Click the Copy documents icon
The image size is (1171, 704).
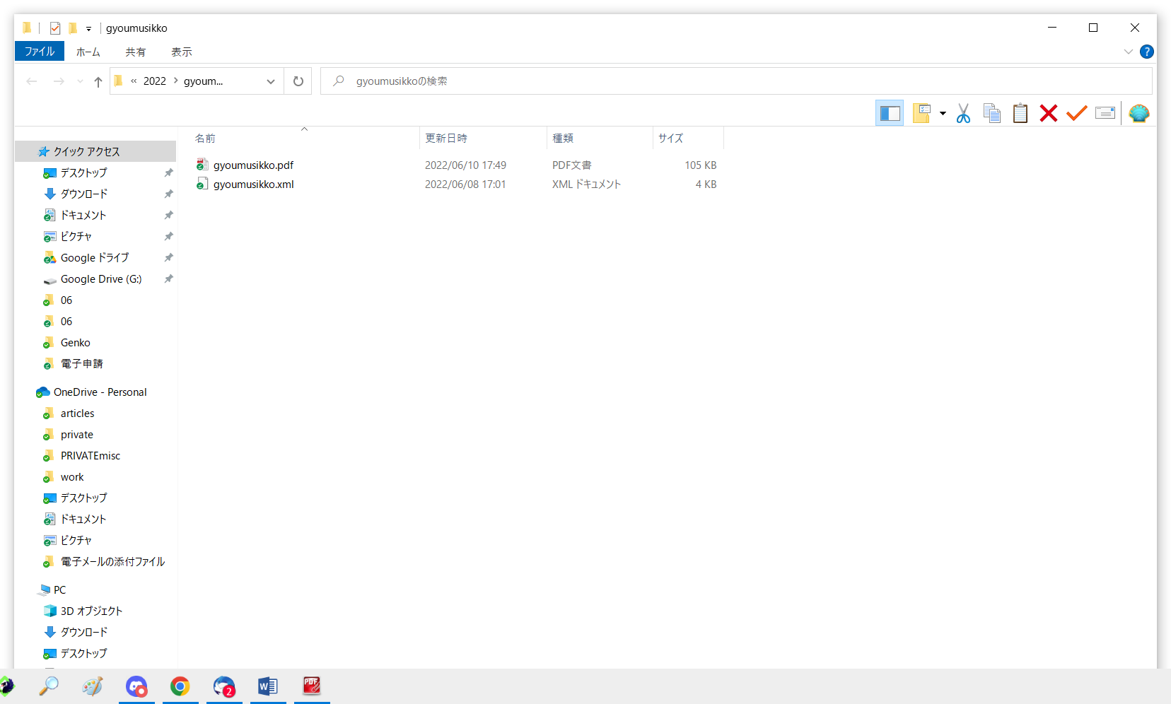click(x=991, y=113)
